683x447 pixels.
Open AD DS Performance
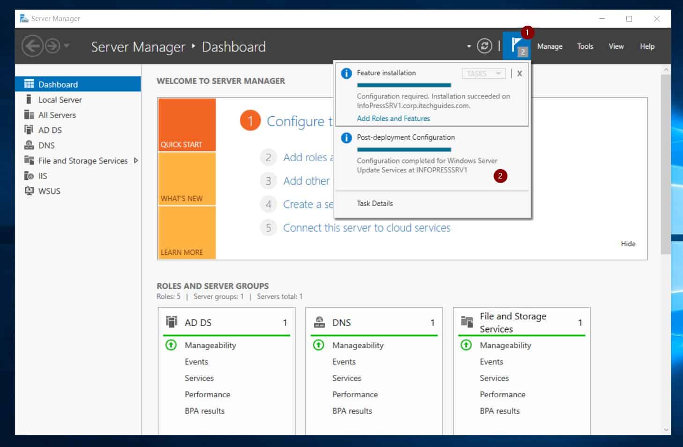click(208, 395)
